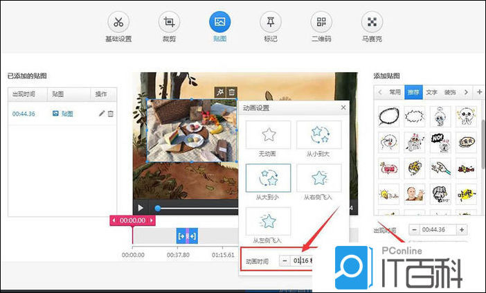Pick the pointing hand sticker
486x293 pixels.
(440, 168)
